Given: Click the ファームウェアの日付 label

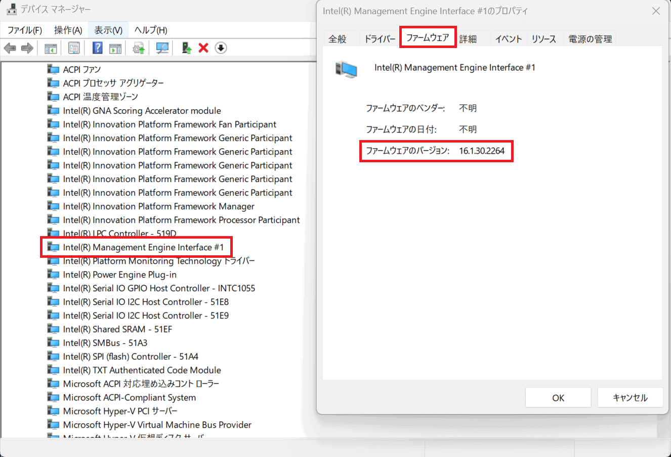Looking at the screenshot, I should (401, 129).
